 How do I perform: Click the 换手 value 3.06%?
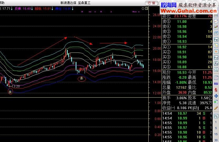(x=182, y=98)
